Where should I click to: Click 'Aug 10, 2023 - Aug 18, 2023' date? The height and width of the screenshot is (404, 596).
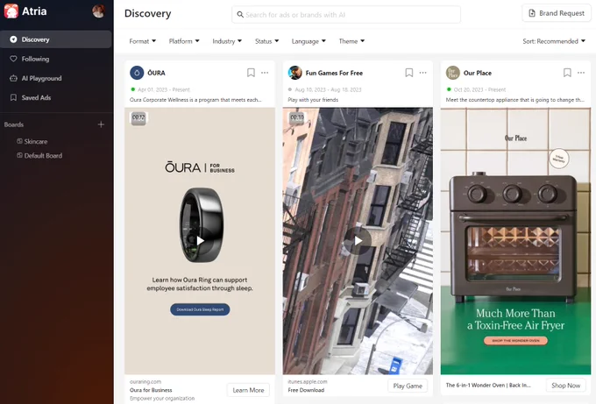(328, 89)
